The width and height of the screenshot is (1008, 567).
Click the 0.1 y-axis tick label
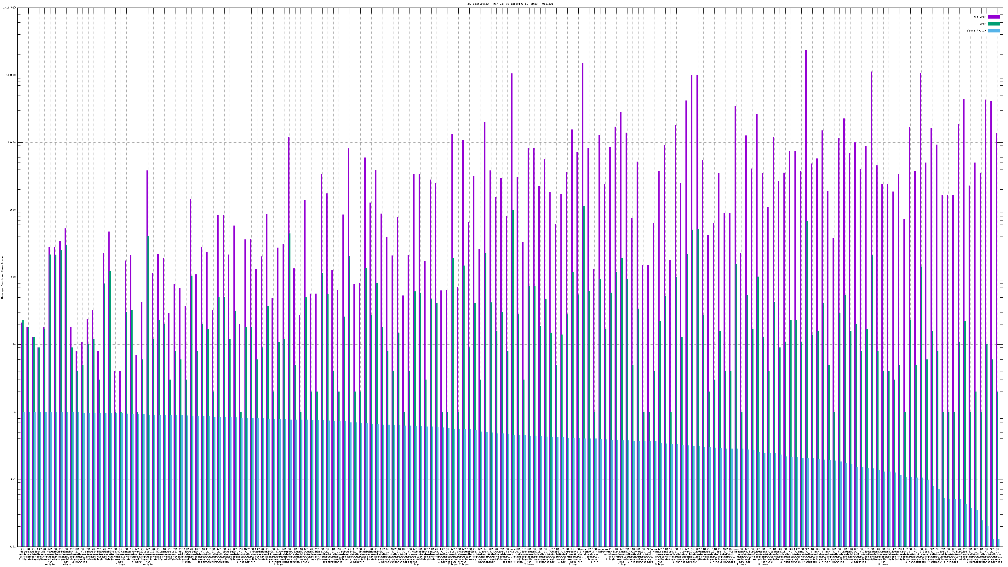tap(14, 479)
